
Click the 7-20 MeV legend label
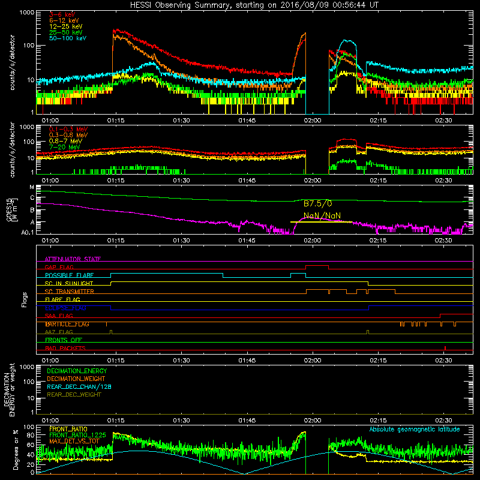tap(65, 147)
